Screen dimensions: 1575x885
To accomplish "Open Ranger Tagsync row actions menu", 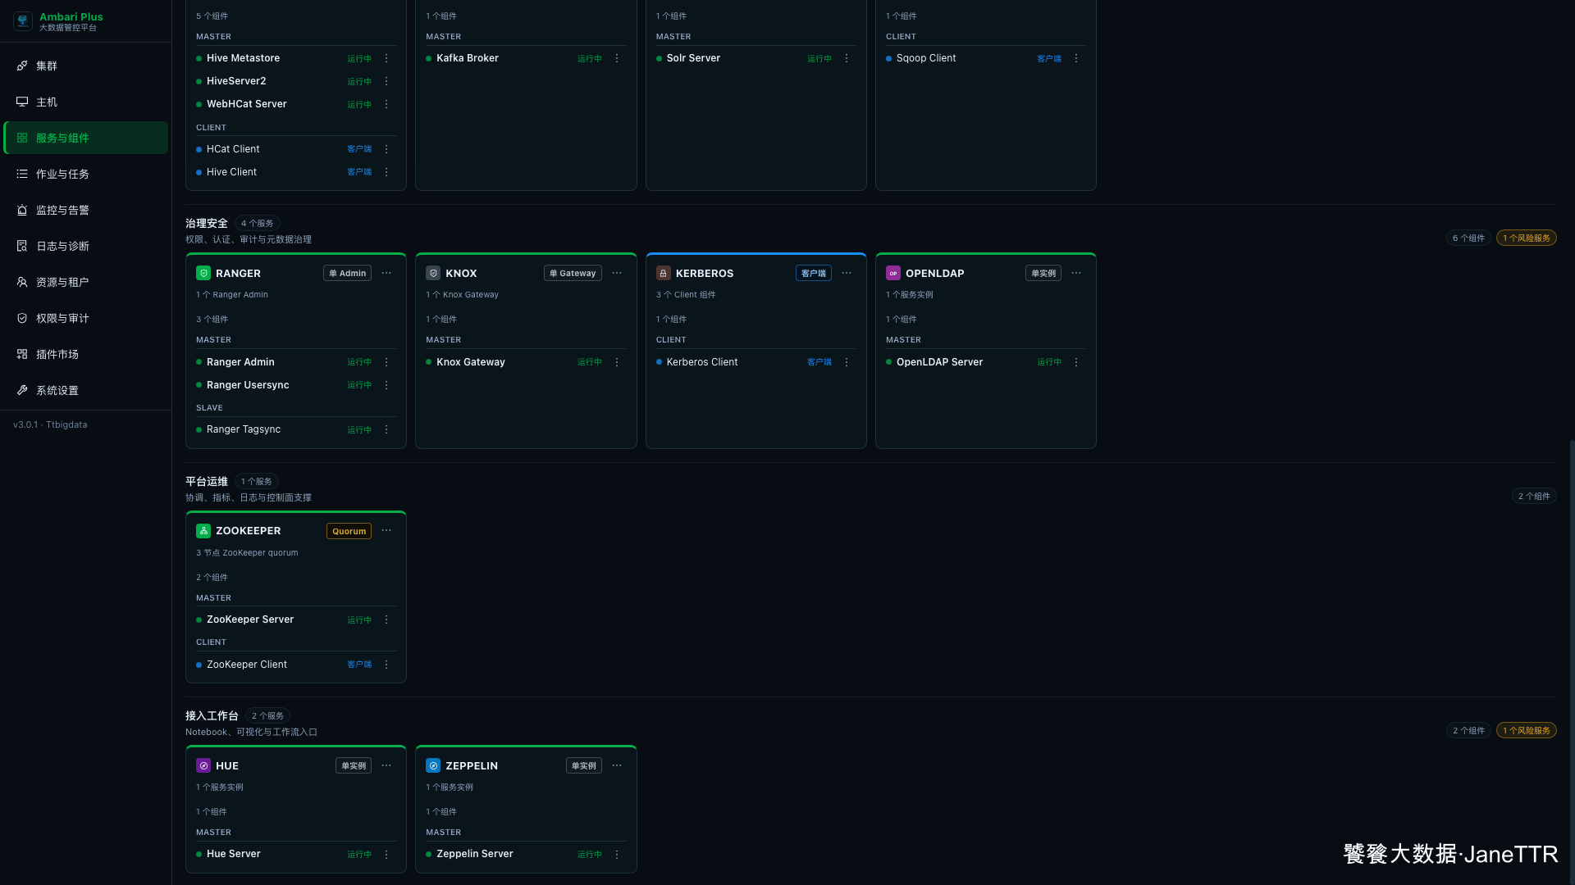I will click(386, 429).
